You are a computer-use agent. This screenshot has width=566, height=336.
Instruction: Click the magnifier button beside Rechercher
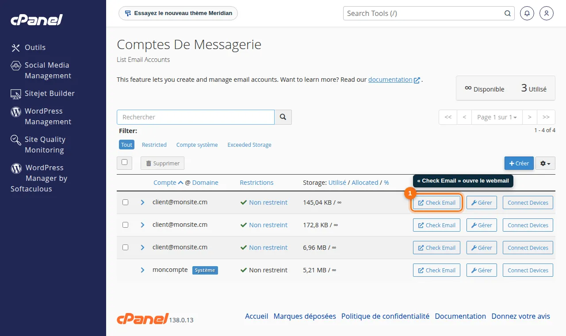tap(283, 117)
